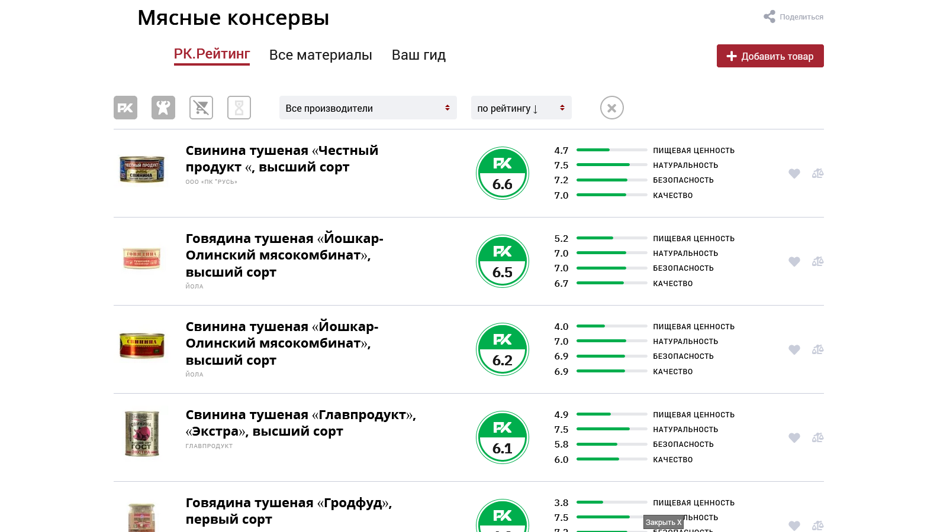
Task: Click the ГЛАВПРОДУКТ manufacturer label
Action: pyautogui.click(x=209, y=446)
